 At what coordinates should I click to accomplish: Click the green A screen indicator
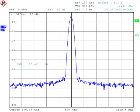point(137,21)
